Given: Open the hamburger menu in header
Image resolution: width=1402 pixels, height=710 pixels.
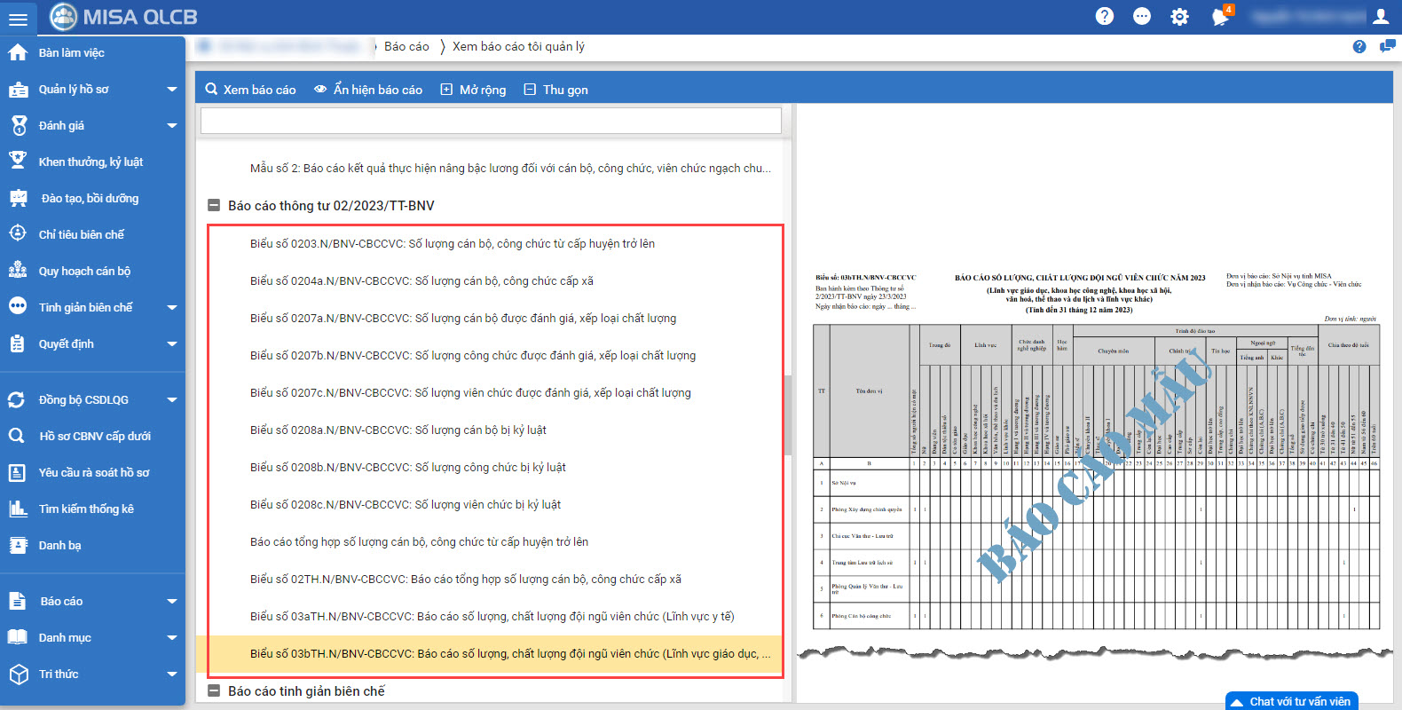Looking at the screenshot, I should [17, 18].
